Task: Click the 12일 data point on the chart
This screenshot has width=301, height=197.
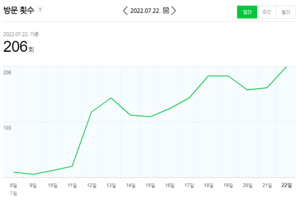Action: (92, 112)
